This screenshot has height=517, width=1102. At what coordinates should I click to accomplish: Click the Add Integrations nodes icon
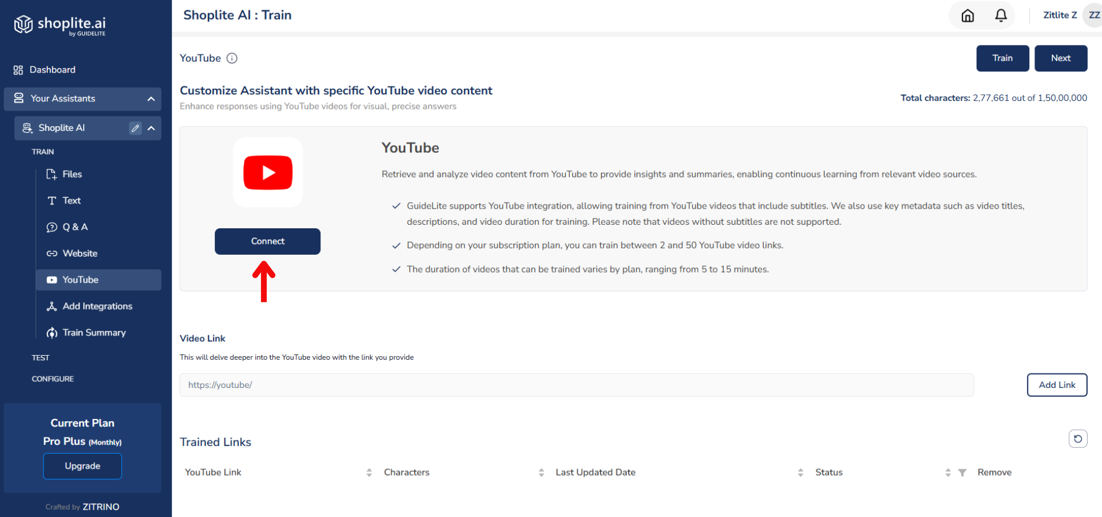[52, 306]
